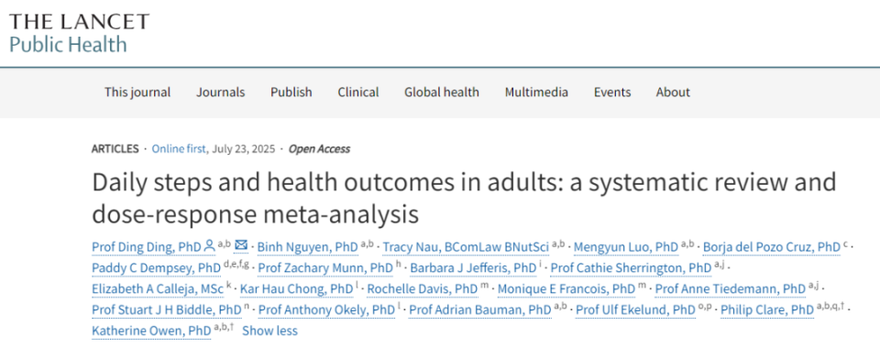Follow the Online first link
The height and width of the screenshot is (347, 880).
[180, 149]
